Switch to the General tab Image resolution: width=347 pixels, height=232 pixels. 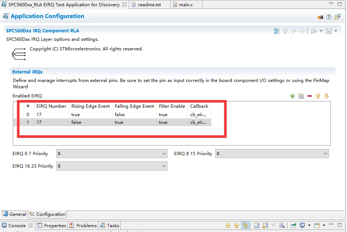(15, 214)
